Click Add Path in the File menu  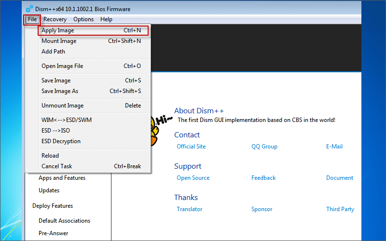94,52
